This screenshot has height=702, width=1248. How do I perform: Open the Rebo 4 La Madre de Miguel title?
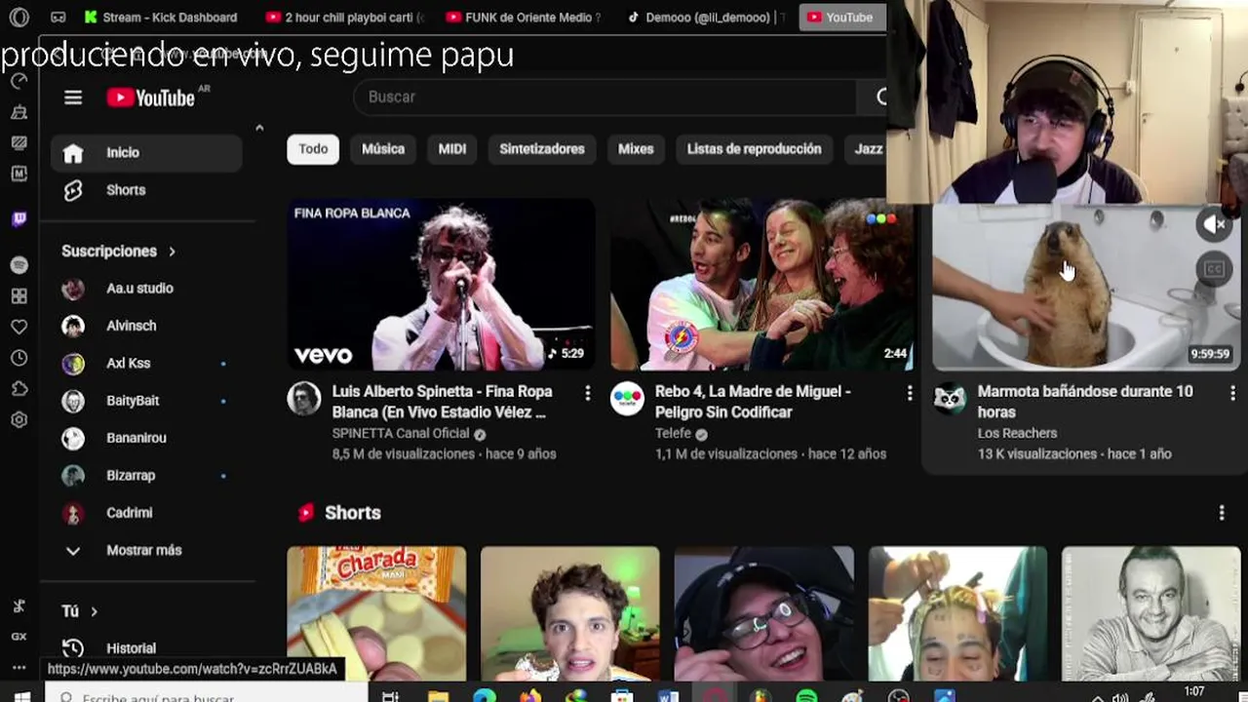point(753,402)
